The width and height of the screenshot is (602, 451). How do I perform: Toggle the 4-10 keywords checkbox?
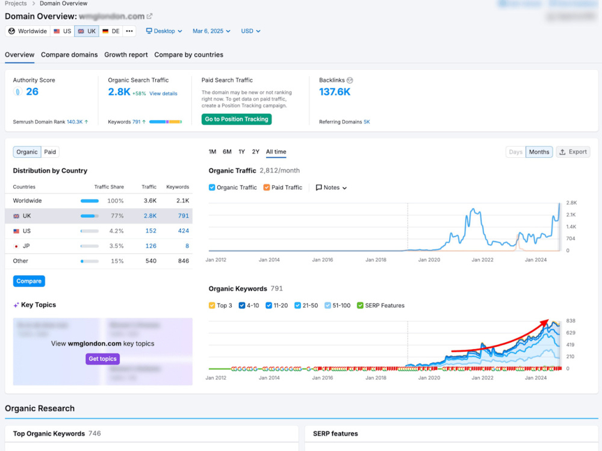pos(242,305)
